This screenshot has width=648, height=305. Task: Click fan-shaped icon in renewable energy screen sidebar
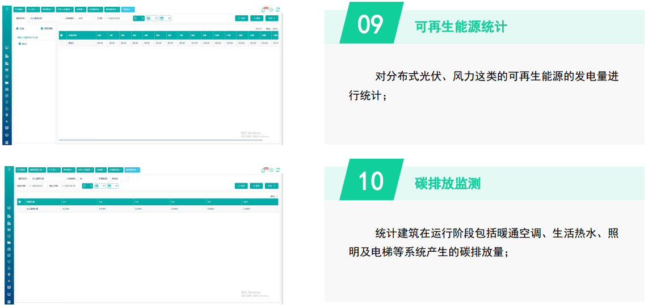tap(7, 70)
